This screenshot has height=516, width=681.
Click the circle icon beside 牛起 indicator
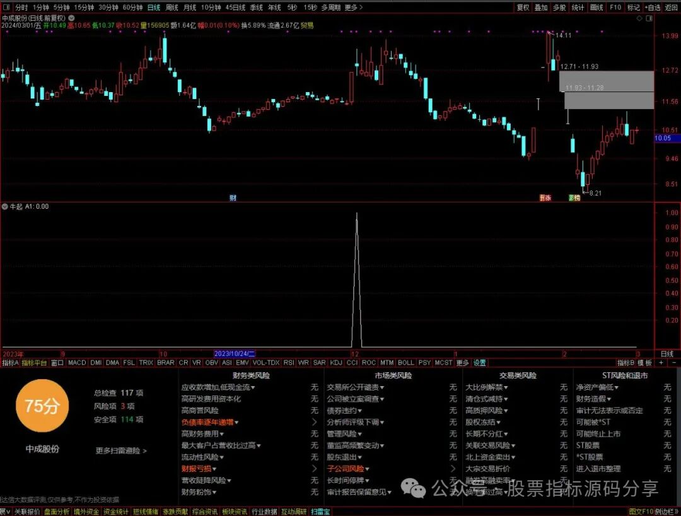[5, 207]
